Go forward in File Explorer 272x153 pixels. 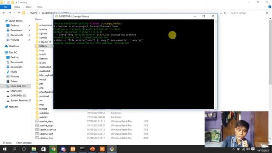(10, 13)
